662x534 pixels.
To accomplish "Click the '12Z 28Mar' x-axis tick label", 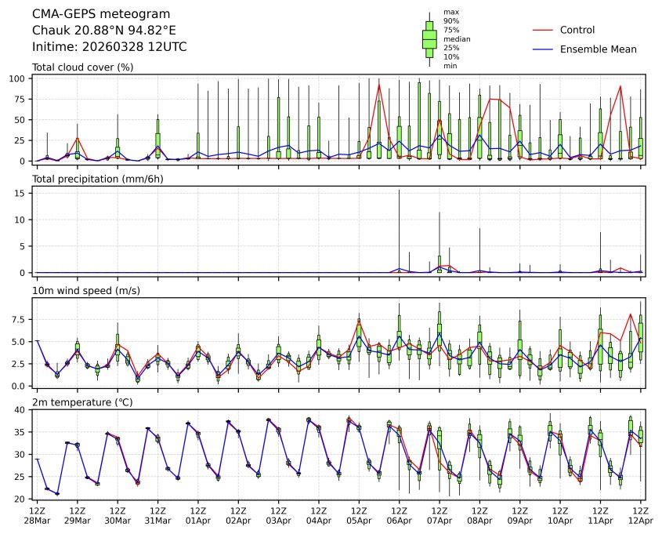I will [36, 515].
